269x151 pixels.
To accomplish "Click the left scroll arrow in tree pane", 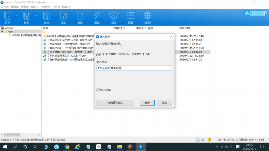I will click(2, 135).
